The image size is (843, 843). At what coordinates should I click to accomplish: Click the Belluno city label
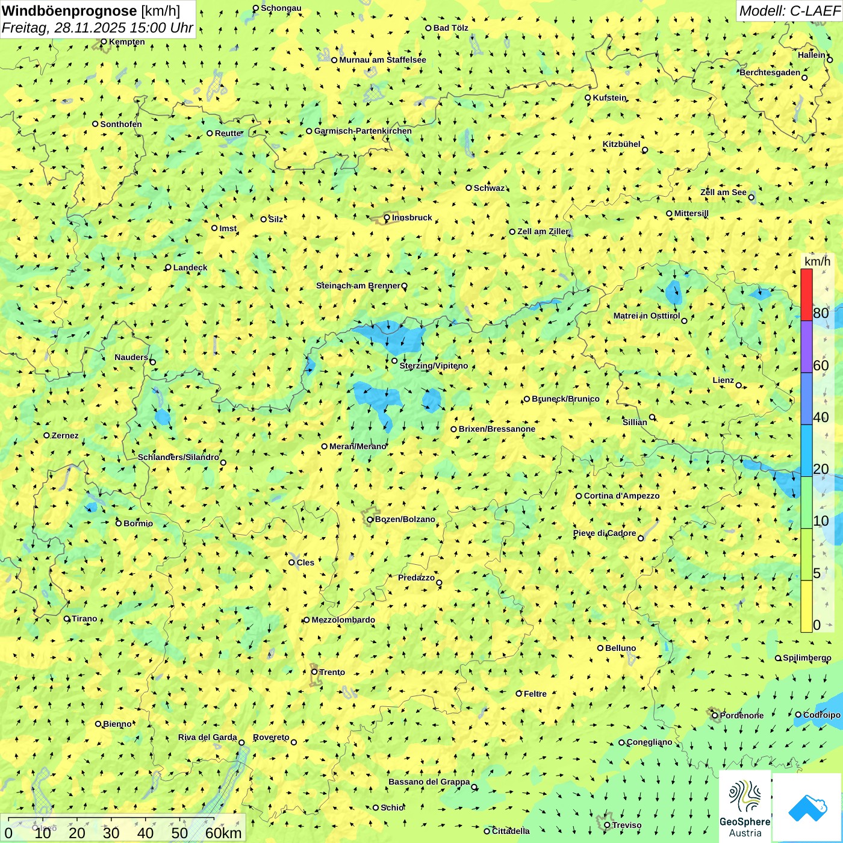click(x=620, y=648)
